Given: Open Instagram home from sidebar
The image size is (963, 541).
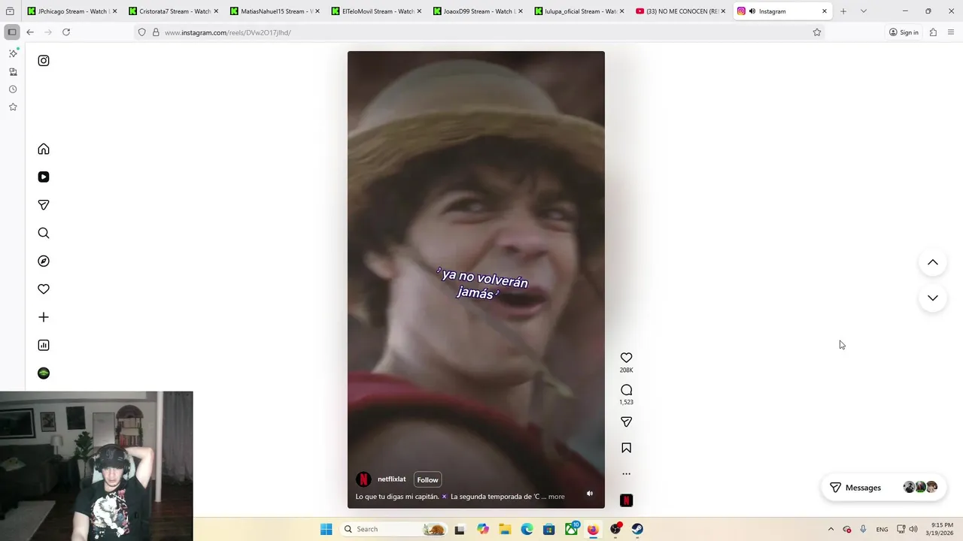Looking at the screenshot, I should click(x=44, y=149).
